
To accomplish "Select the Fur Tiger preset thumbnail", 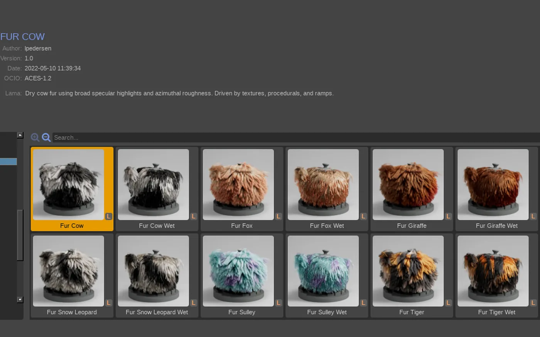I will pos(408,271).
